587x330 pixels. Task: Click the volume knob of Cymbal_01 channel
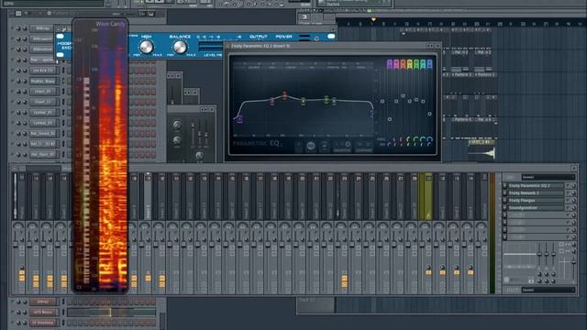pos(25,112)
